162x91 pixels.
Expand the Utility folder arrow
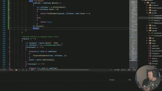point(147,41)
